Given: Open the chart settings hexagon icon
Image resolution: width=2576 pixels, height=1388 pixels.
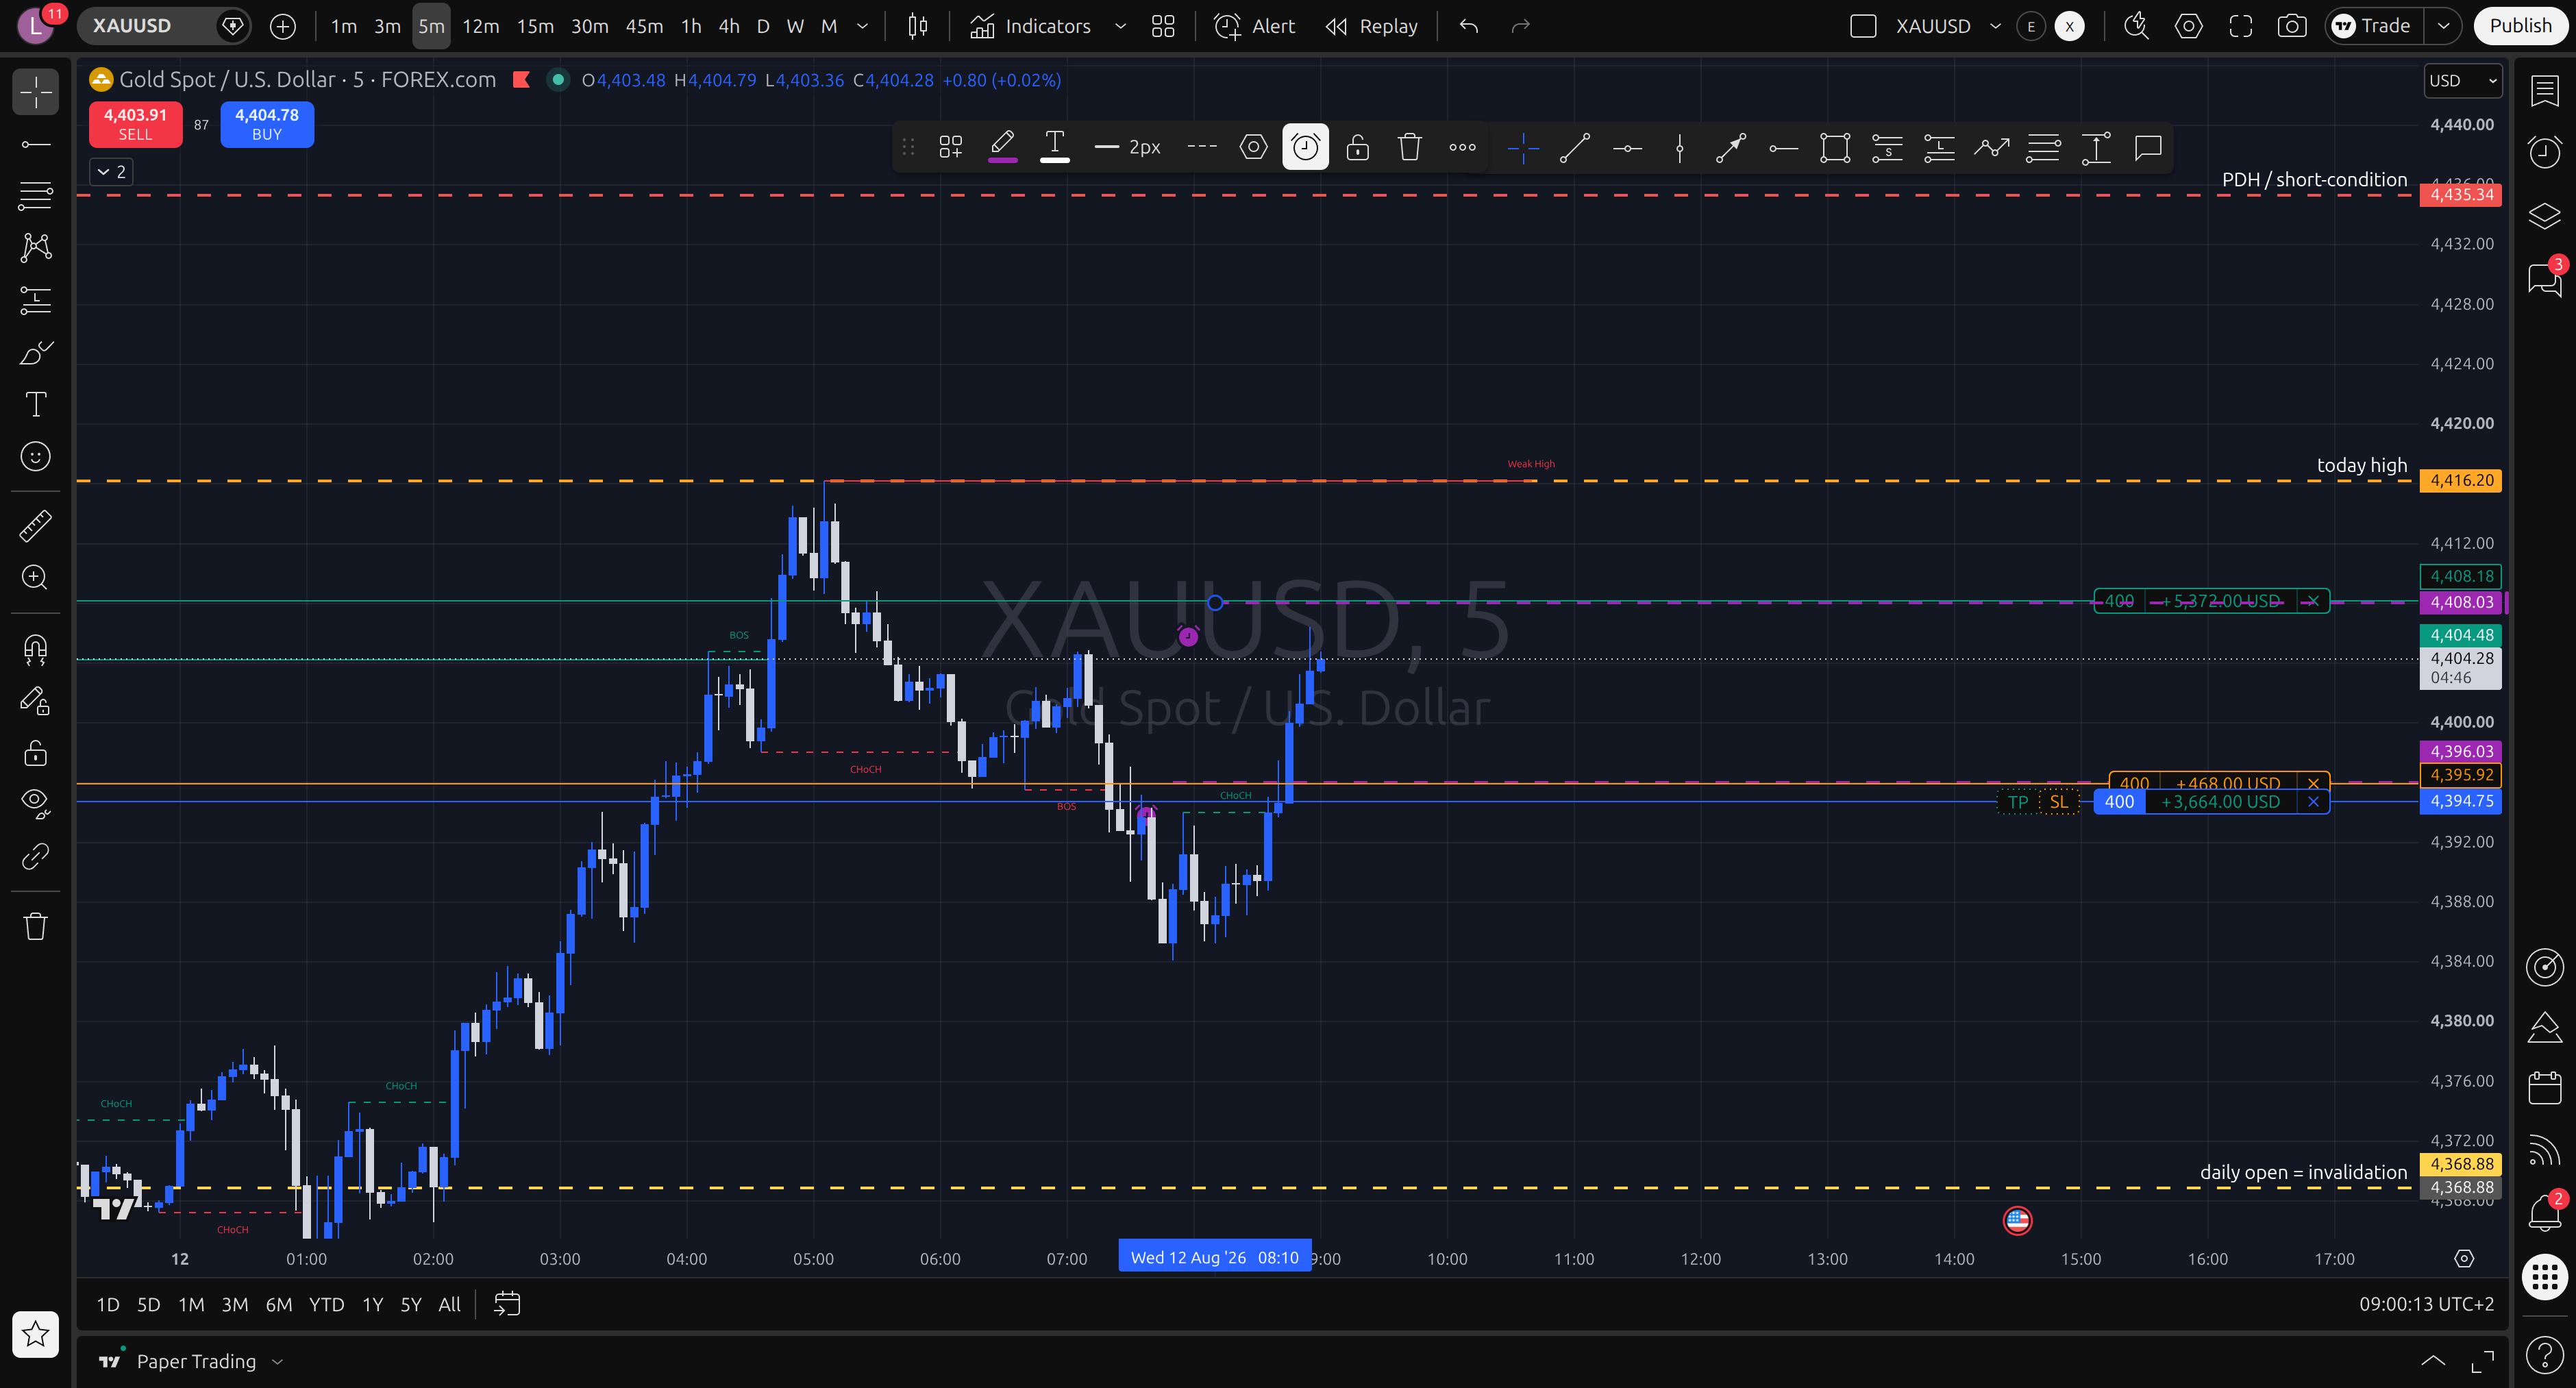Looking at the screenshot, I should [2188, 26].
